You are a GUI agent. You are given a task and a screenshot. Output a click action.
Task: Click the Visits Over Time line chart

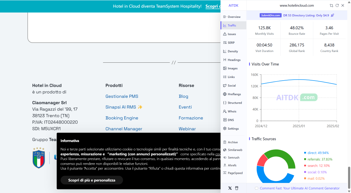[x=299, y=97]
